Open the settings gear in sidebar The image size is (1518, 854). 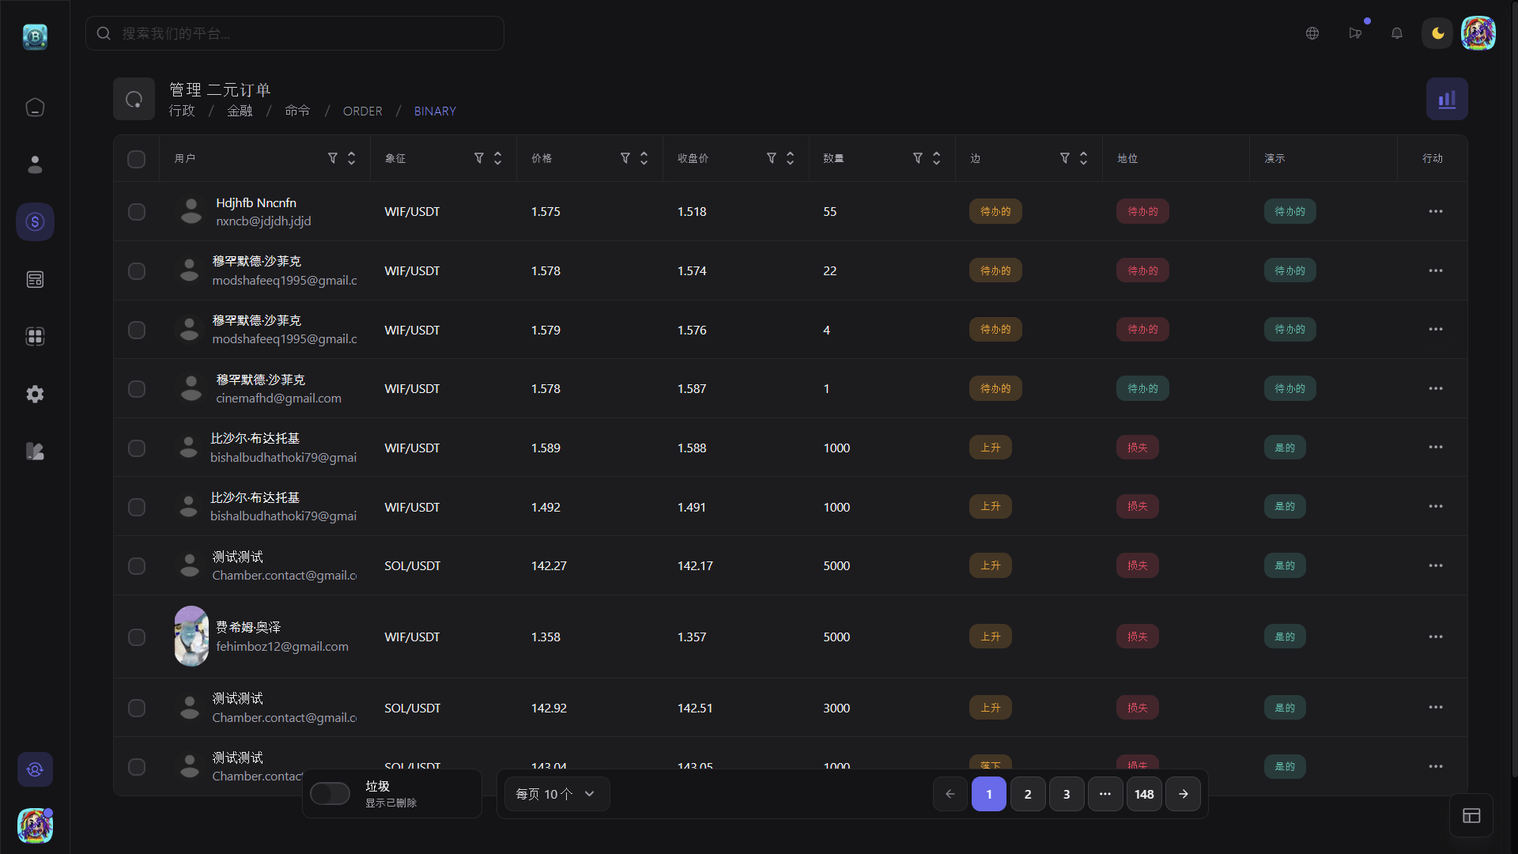pos(35,394)
